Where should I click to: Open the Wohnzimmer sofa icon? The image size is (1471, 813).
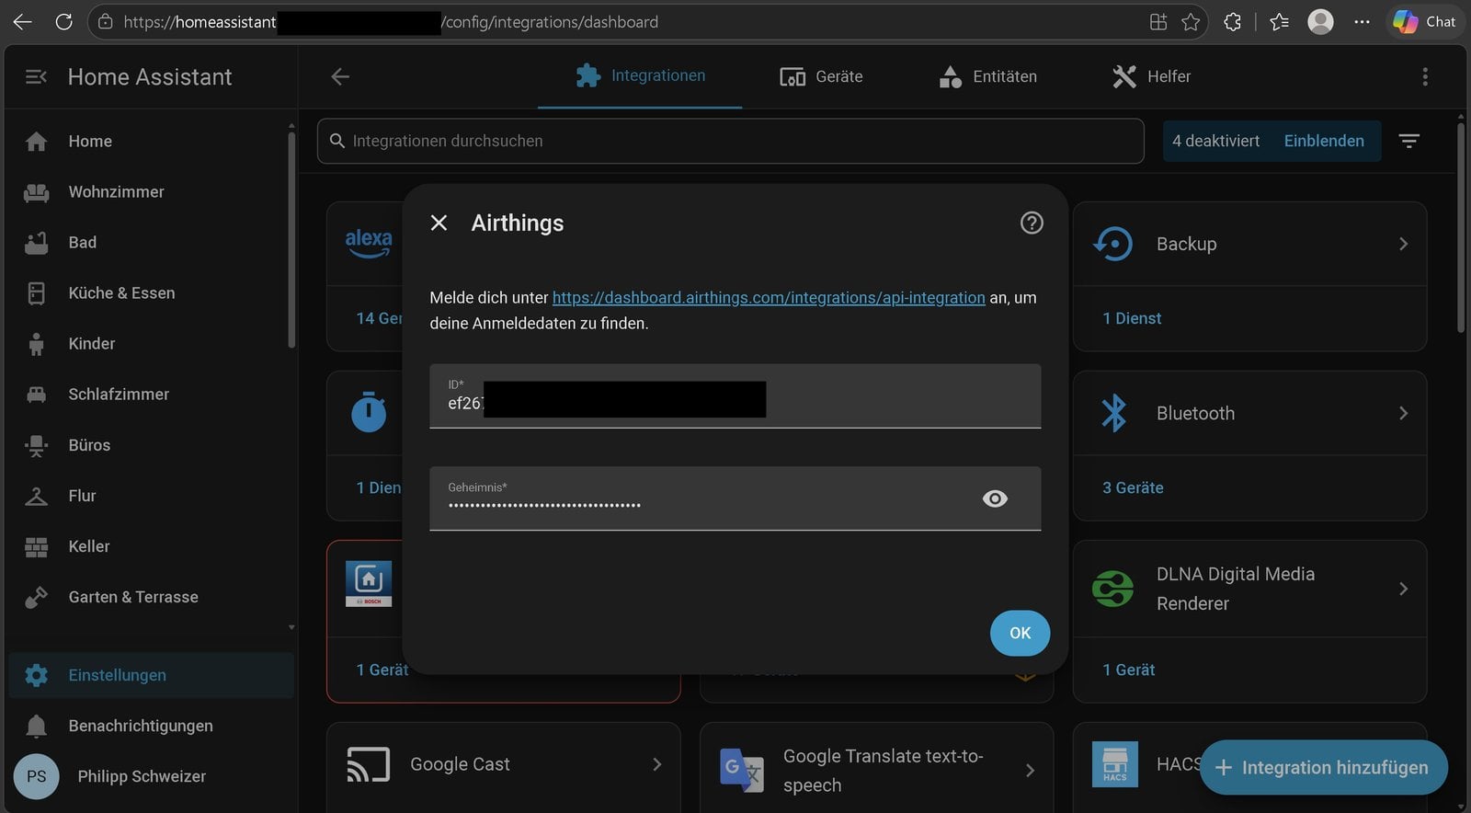coord(36,192)
